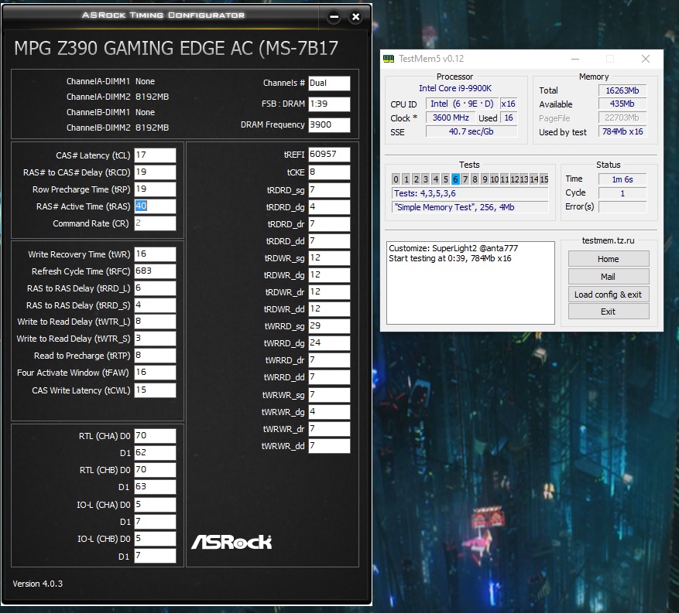Click the Available memory value 435Mb
The width and height of the screenshot is (679, 613).
click(x=622, y=104)
